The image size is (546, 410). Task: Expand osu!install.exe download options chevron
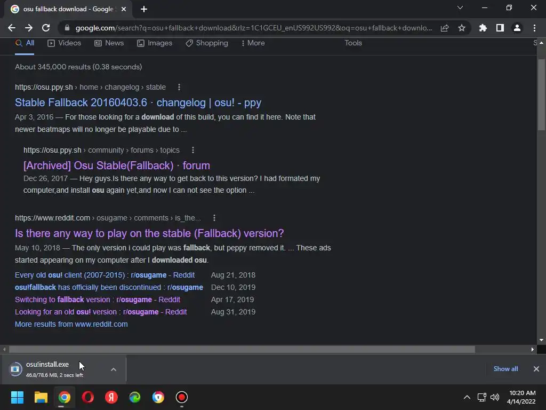(114, 369)
